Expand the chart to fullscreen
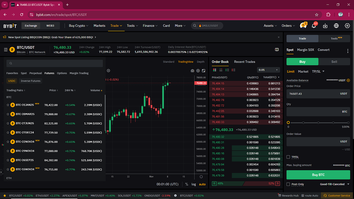This screenshot has height=199, width=354. click(x=203, y=71)
